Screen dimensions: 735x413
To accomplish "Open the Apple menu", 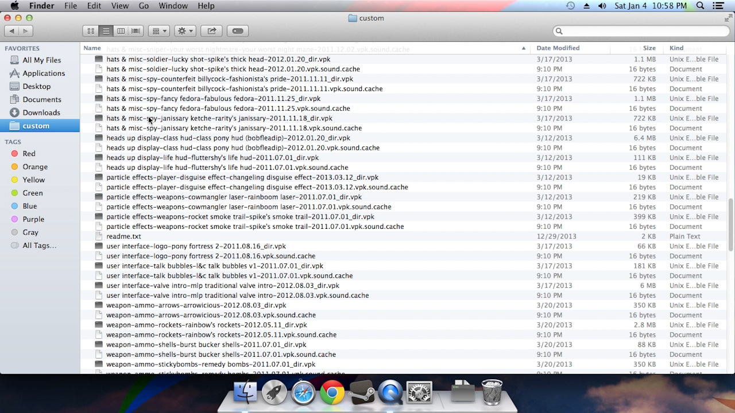I will pos(14,6).
